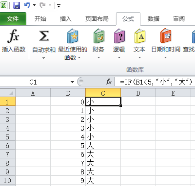Screen dimensions: 195x186
Task: Switch to the 插入 ribbon tab
Action: 65,19
